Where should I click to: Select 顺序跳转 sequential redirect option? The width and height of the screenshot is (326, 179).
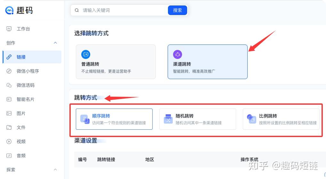[114, 119]
